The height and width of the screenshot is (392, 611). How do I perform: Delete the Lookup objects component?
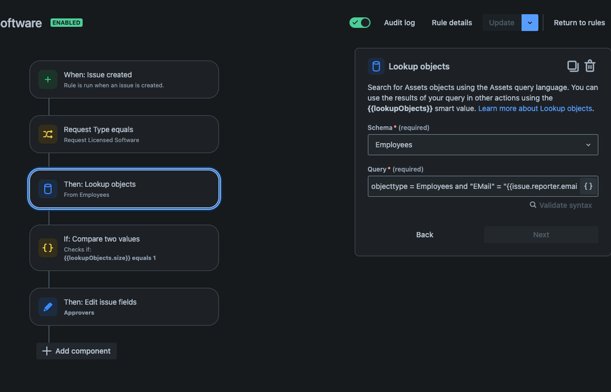(x=590, y=66)
